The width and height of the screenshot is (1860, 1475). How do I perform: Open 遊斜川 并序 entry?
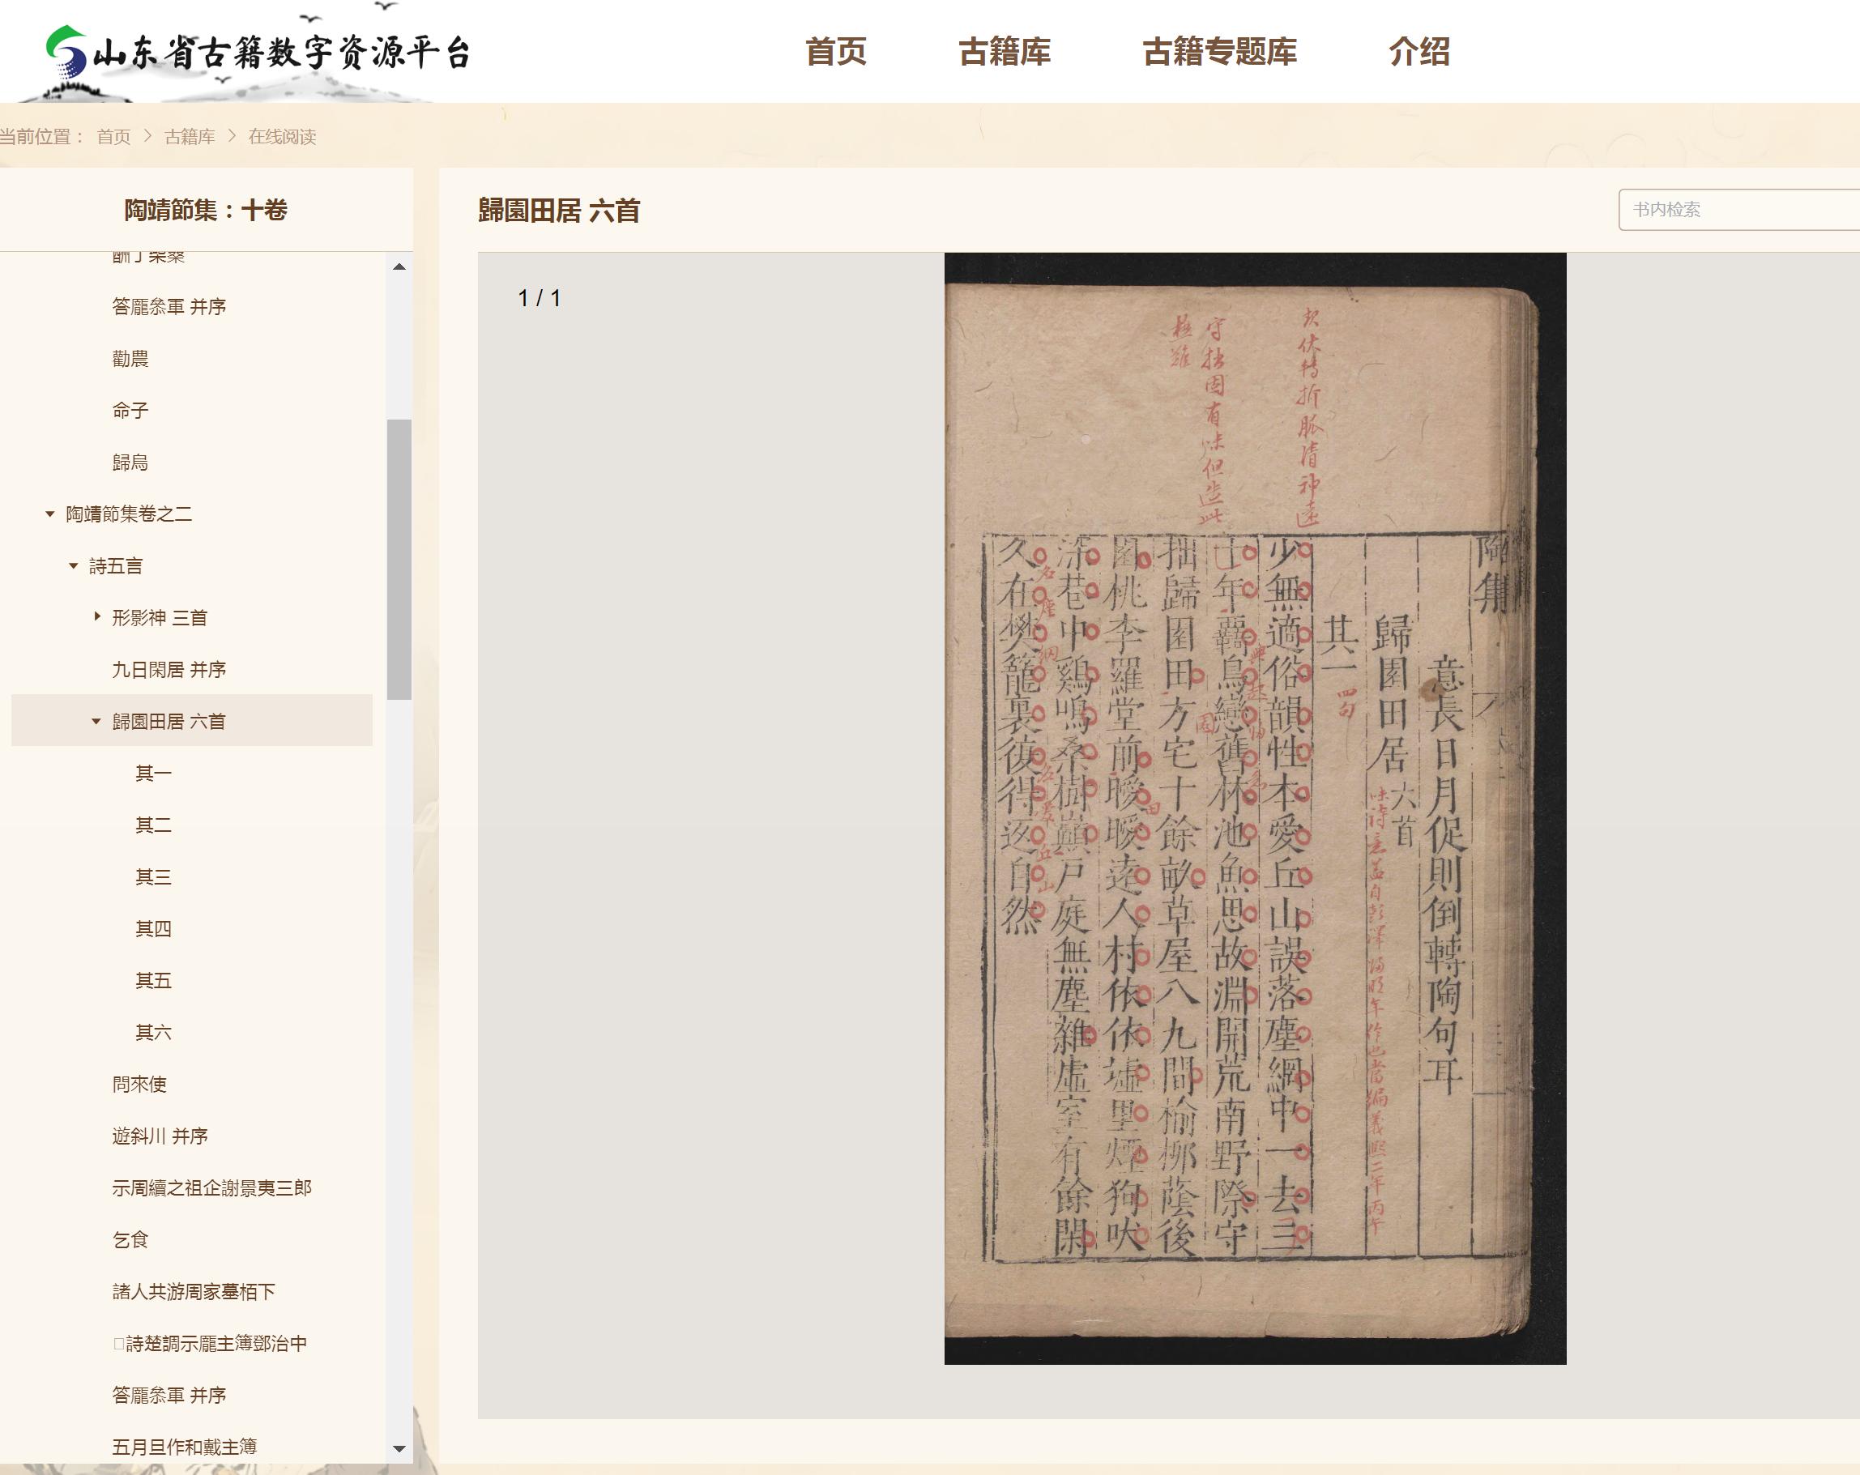click(x=160, y=1136)
